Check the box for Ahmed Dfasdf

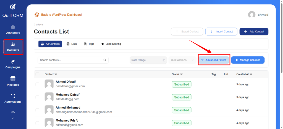pyautogui.click(x=37, y=84)
